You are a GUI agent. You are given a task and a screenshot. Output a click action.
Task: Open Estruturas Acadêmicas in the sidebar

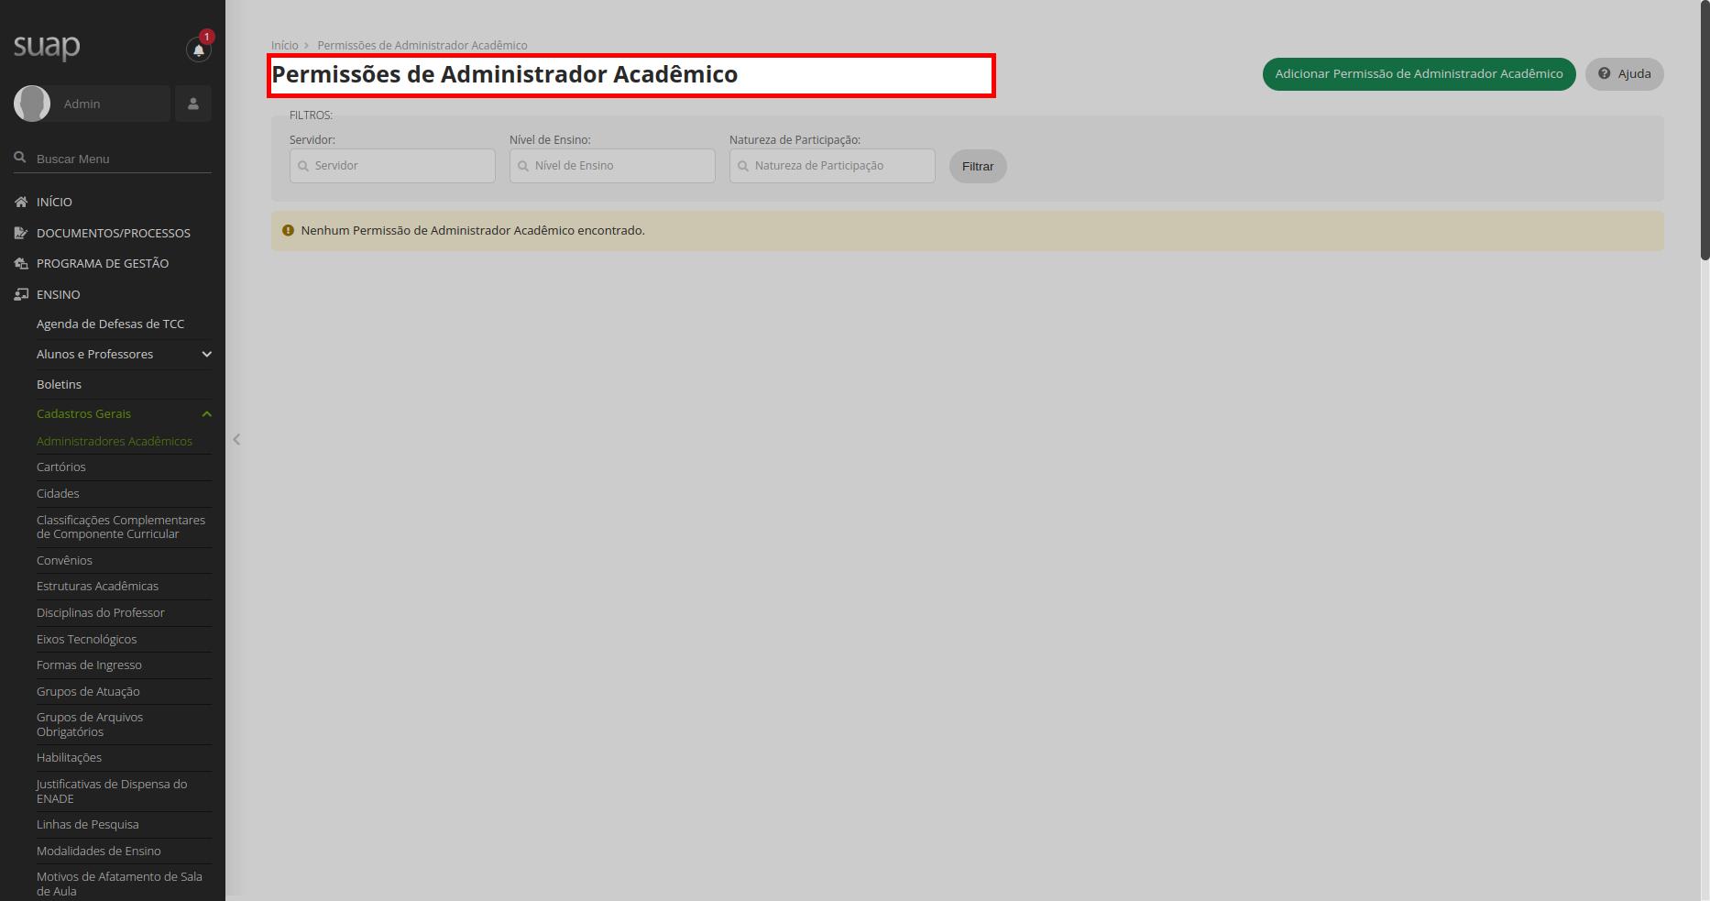point(97,586)
